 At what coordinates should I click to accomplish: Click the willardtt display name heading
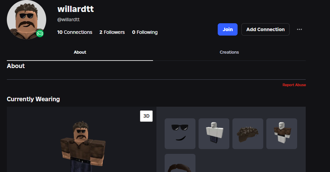(x=76, y=9)
